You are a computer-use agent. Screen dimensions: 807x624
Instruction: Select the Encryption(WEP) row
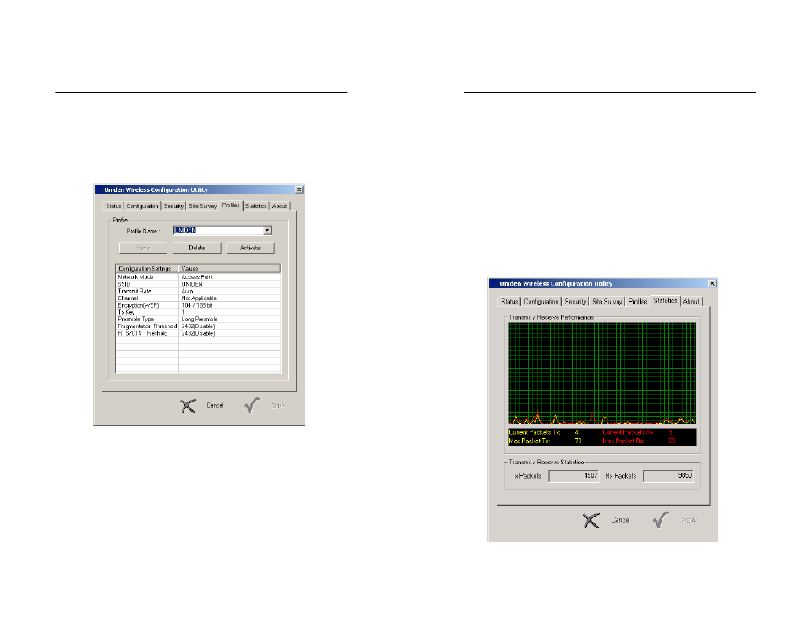198,305
